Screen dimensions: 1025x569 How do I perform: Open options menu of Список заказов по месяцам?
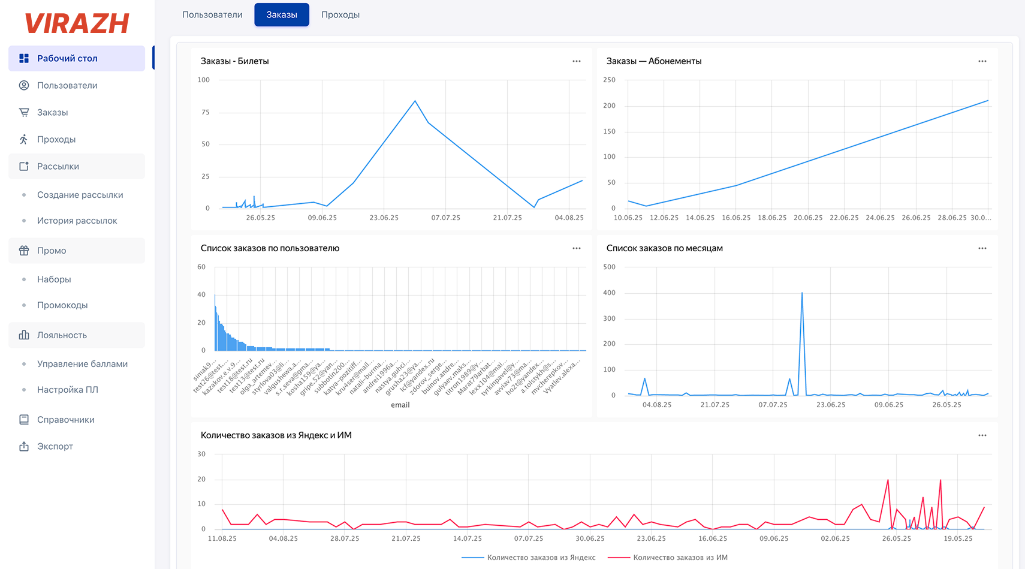[982, 248]
